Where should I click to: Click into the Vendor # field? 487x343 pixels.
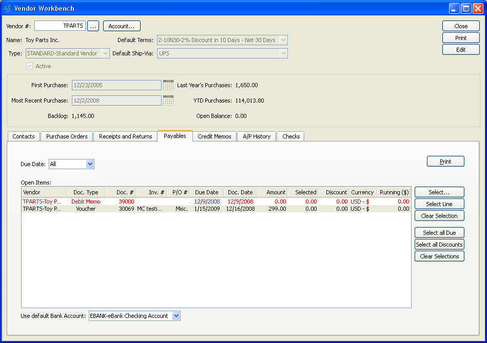pyautogui.click(x=60, y=26)
